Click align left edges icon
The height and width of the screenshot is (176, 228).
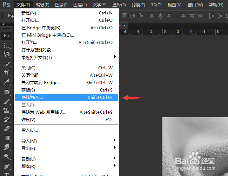click(x=152, y=15)
